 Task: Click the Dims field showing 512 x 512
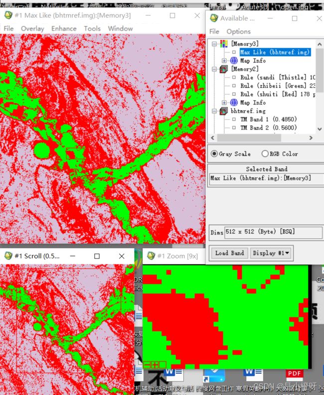pos(273,232)
